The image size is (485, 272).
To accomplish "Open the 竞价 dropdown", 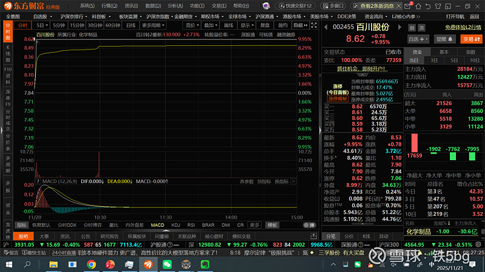I will pos(192,25).
